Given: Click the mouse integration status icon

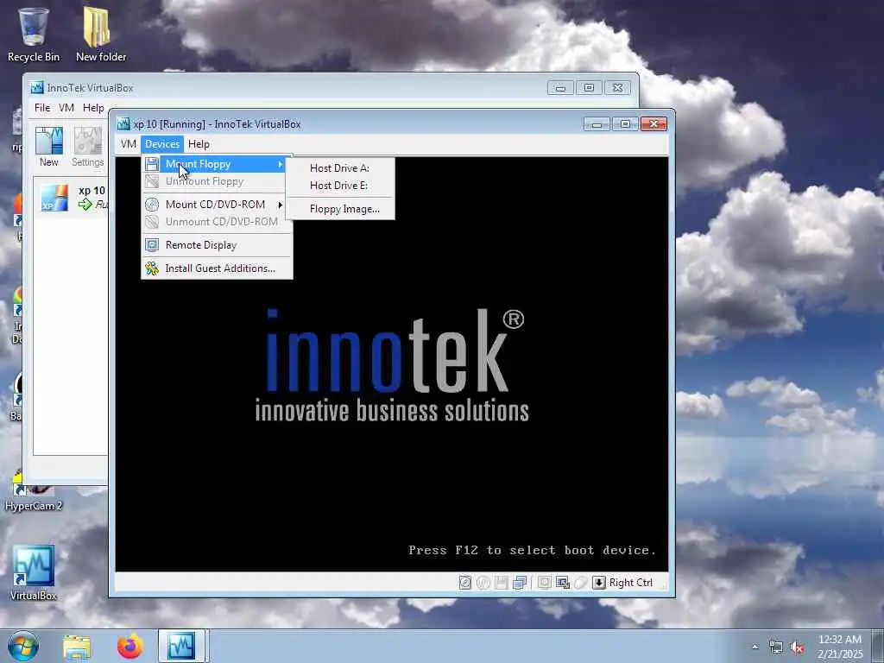Looking at the screenshot, I should tap(581, 583).
